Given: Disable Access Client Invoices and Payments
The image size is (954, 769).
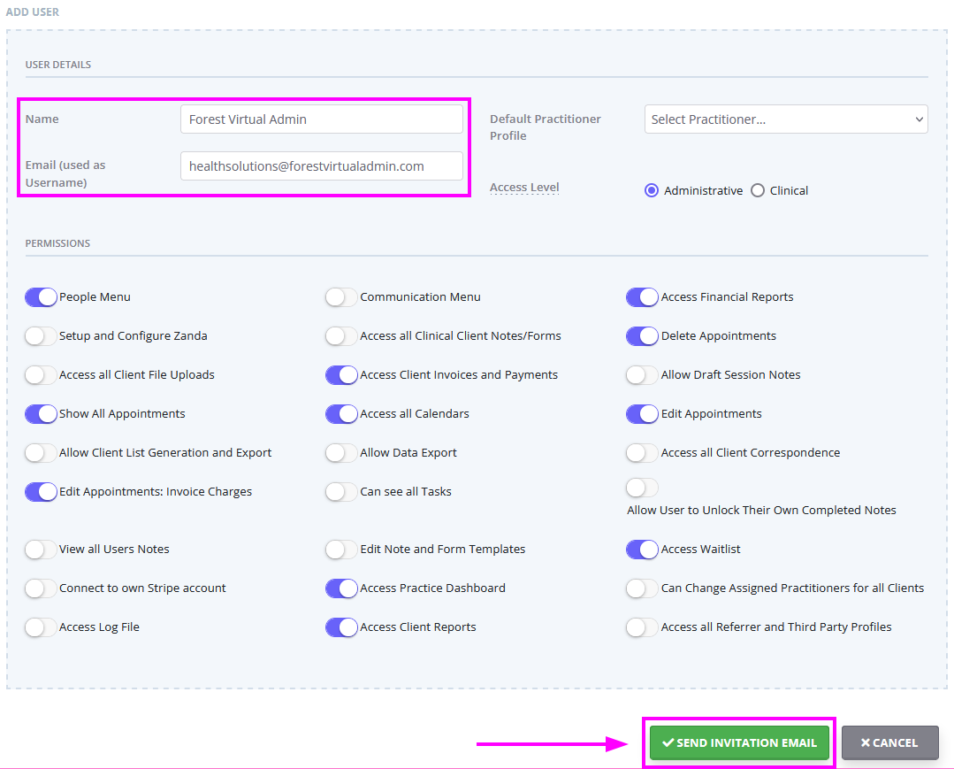Looking at the screenshot, I should tap(340, 374).
